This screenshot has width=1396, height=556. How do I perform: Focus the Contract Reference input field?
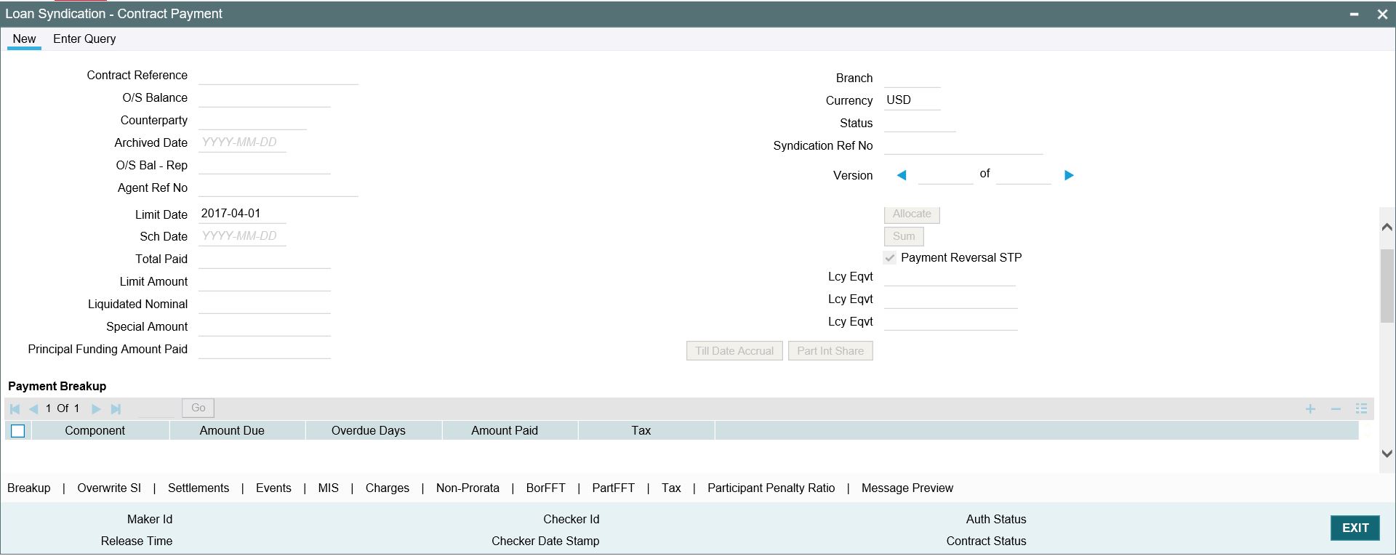(x=278, y=76)
